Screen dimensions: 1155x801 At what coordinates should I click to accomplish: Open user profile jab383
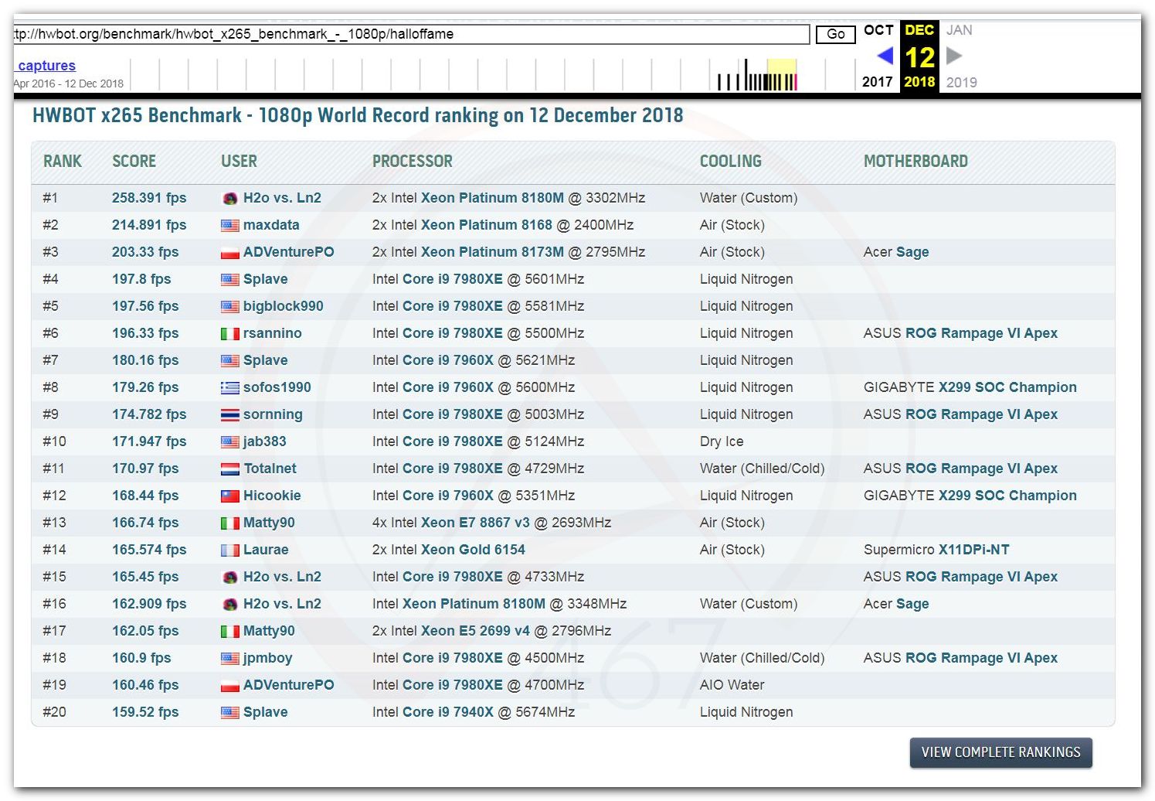(265, 441)
